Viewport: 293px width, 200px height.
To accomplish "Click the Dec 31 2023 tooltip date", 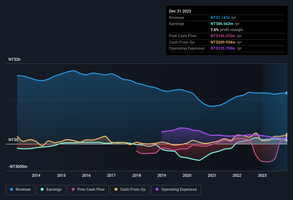I will click(180, 11).
